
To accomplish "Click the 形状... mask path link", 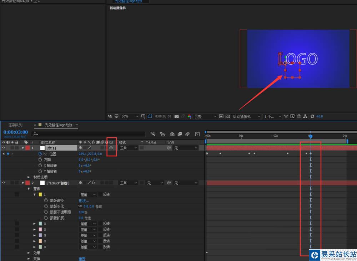I will 84,200.
